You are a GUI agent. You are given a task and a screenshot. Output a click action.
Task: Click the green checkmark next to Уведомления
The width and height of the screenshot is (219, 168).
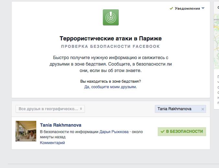(171, 8)
